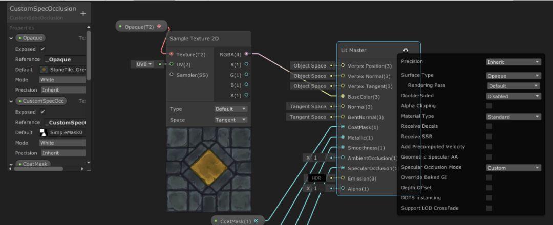The width and height of the screenshot is (553, 225).
Task: Add a new property with the plus button
Action: tap(83, 13)
